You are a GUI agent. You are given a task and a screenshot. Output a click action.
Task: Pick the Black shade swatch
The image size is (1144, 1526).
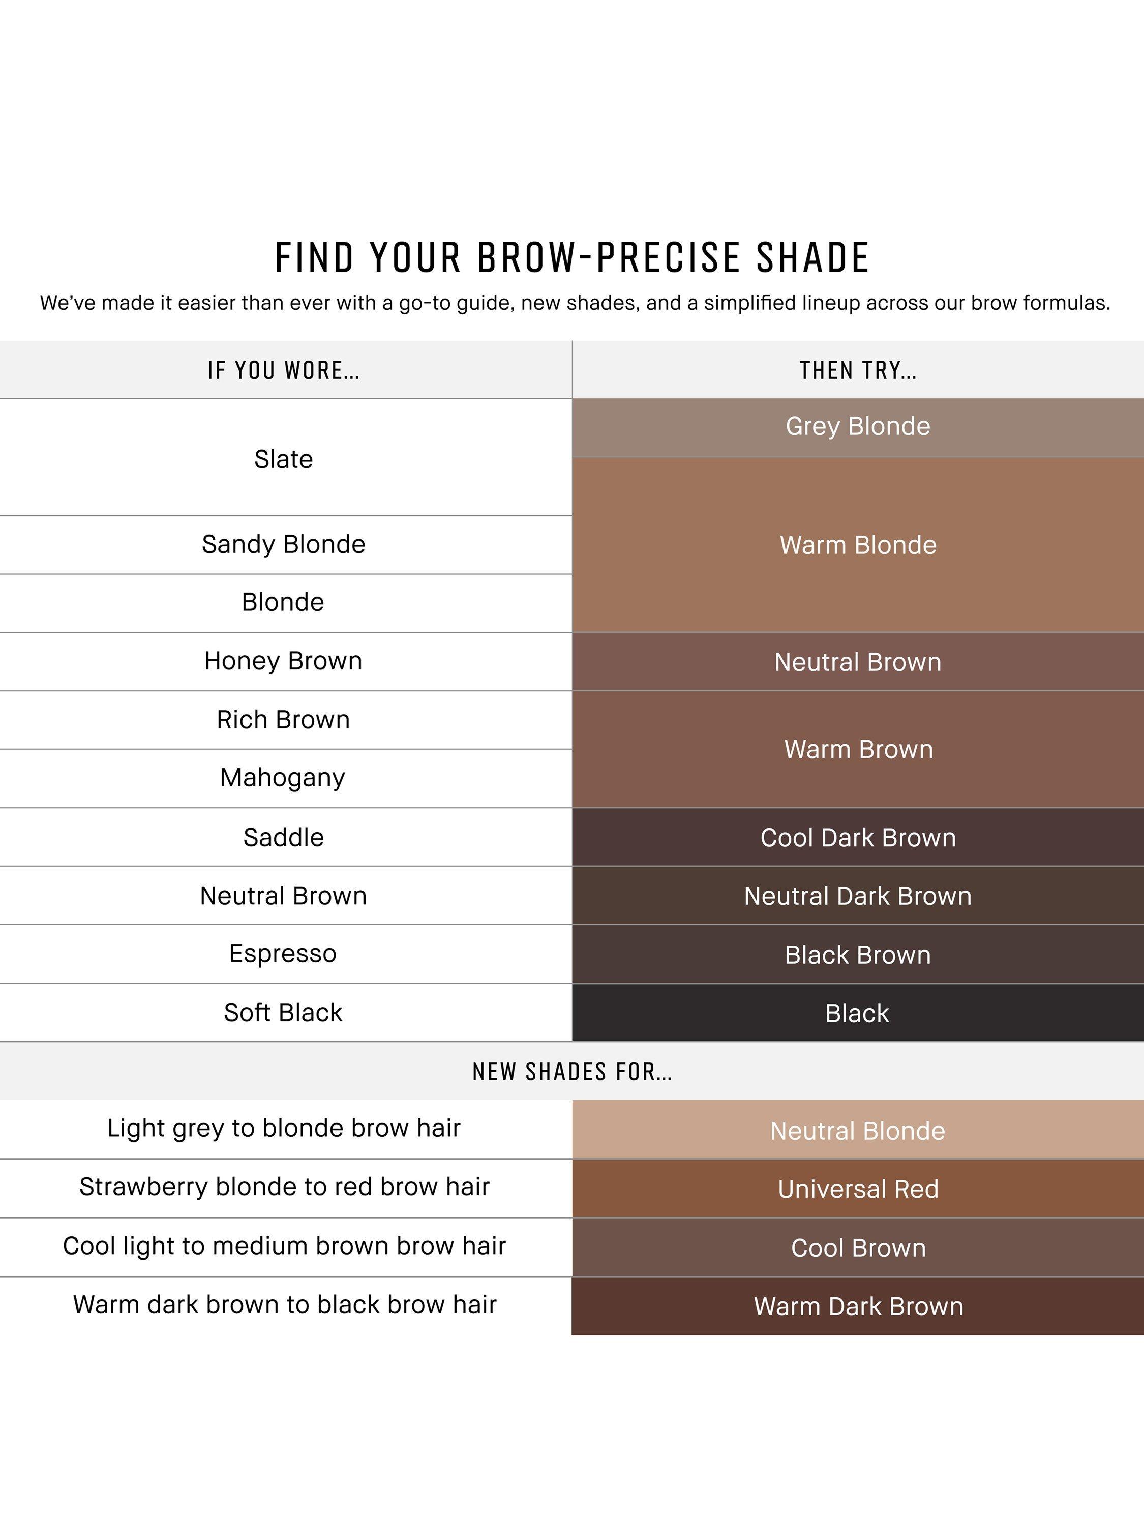coord(857,1013)
